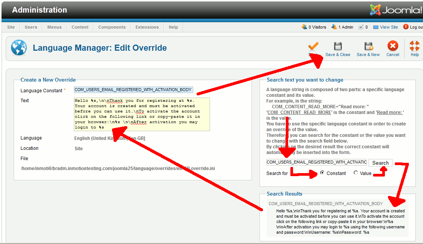Click the 'COM_CONTENT_READ_MORE' underlined example text
This screenshot has width=423, height=244.
[299, 112]
